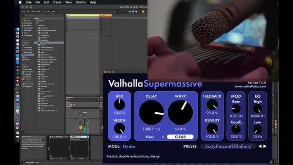Click the MOD Rate knob
This screenshot has height=165, width=293.
(x=236, y=109)
